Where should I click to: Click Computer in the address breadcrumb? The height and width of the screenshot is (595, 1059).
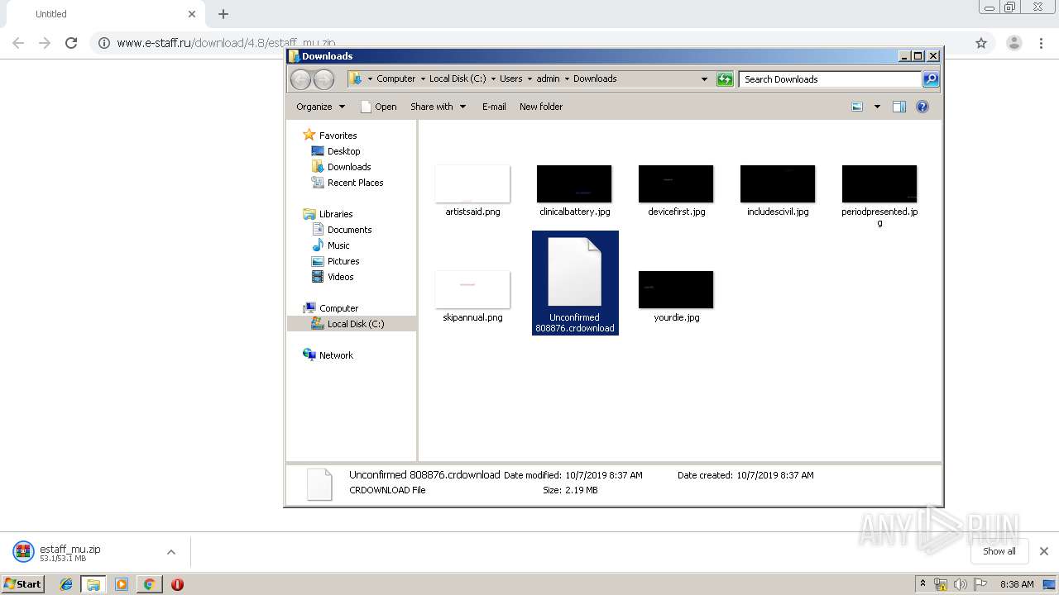point(395,79)
